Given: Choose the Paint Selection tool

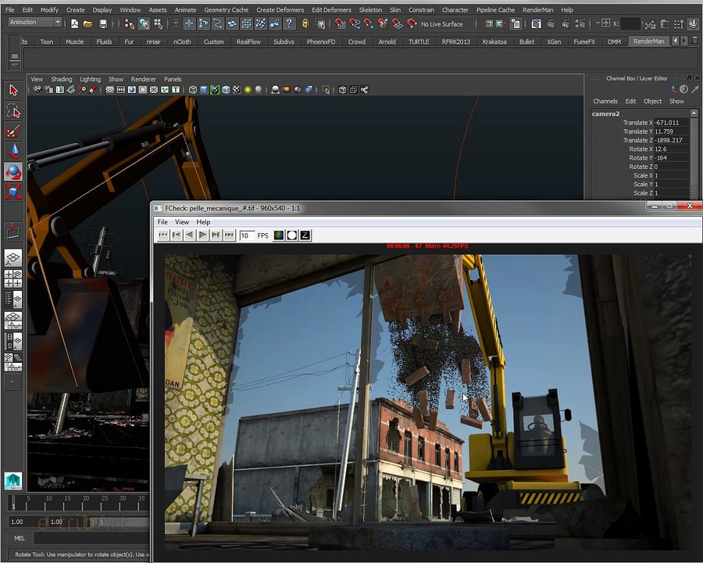Looking at the screenshot, I should (x=13, y=131).
